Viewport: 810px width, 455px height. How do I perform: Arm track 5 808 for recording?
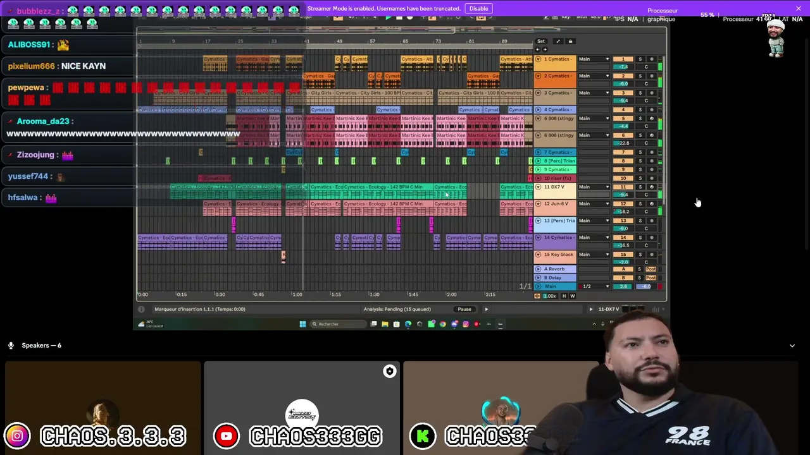[652, 119]
